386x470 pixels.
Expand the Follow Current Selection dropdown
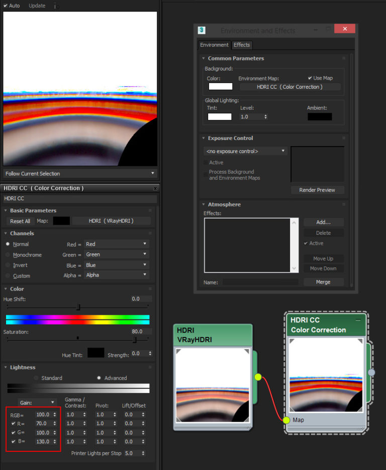(80, 173)
